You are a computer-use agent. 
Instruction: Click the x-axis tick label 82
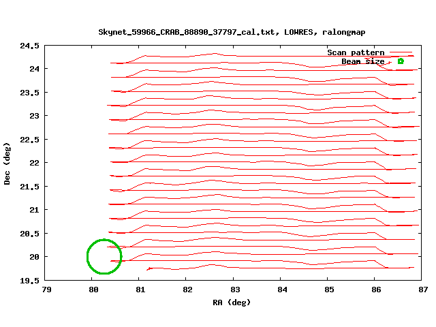coord(188,290)
